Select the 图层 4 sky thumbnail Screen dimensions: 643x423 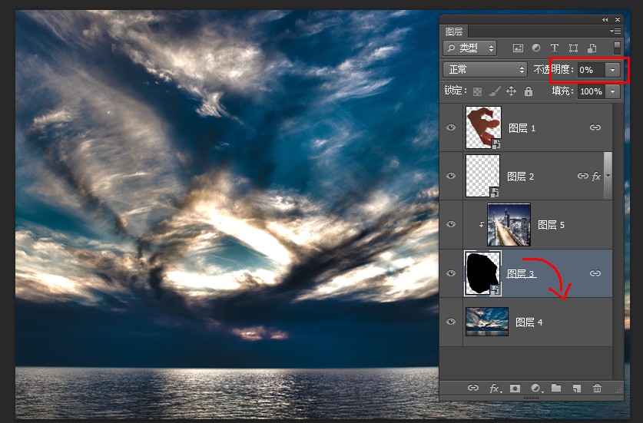tap(487, 322)
